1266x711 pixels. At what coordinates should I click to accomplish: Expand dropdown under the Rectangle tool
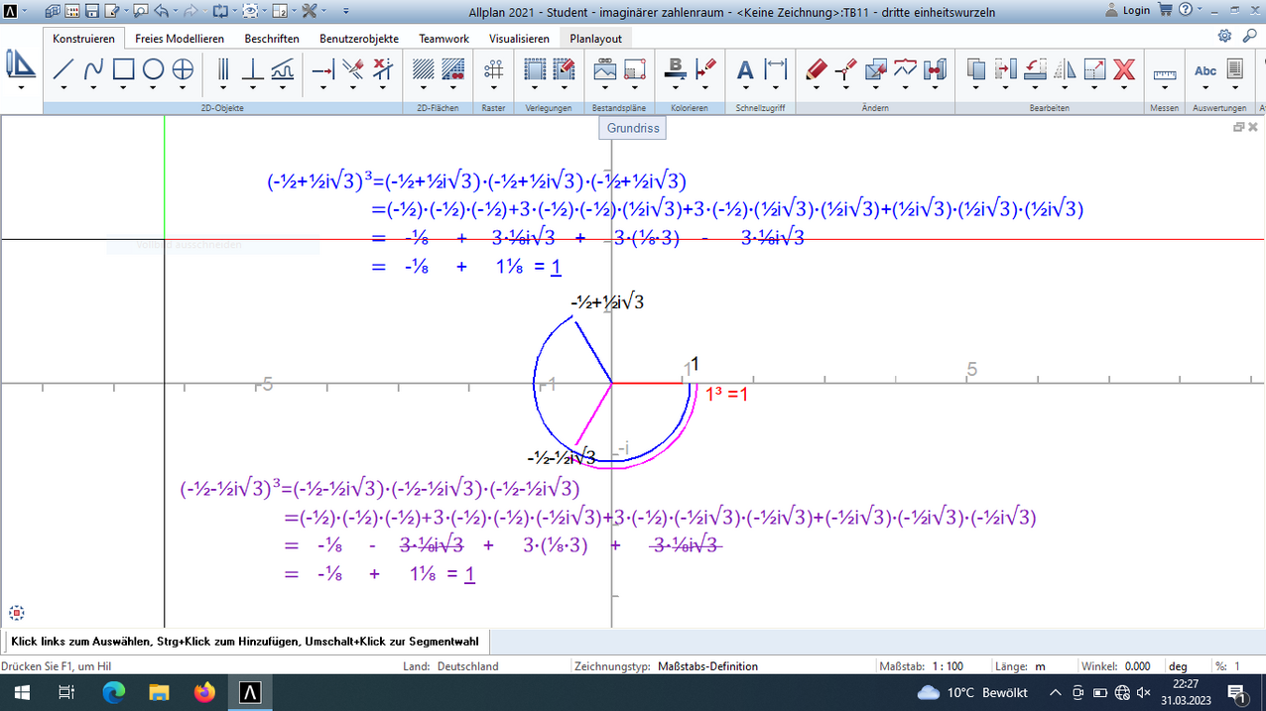[x=123, y=87]
